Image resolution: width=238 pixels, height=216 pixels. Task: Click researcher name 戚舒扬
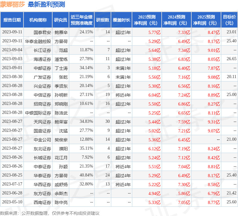pos(61,184)
